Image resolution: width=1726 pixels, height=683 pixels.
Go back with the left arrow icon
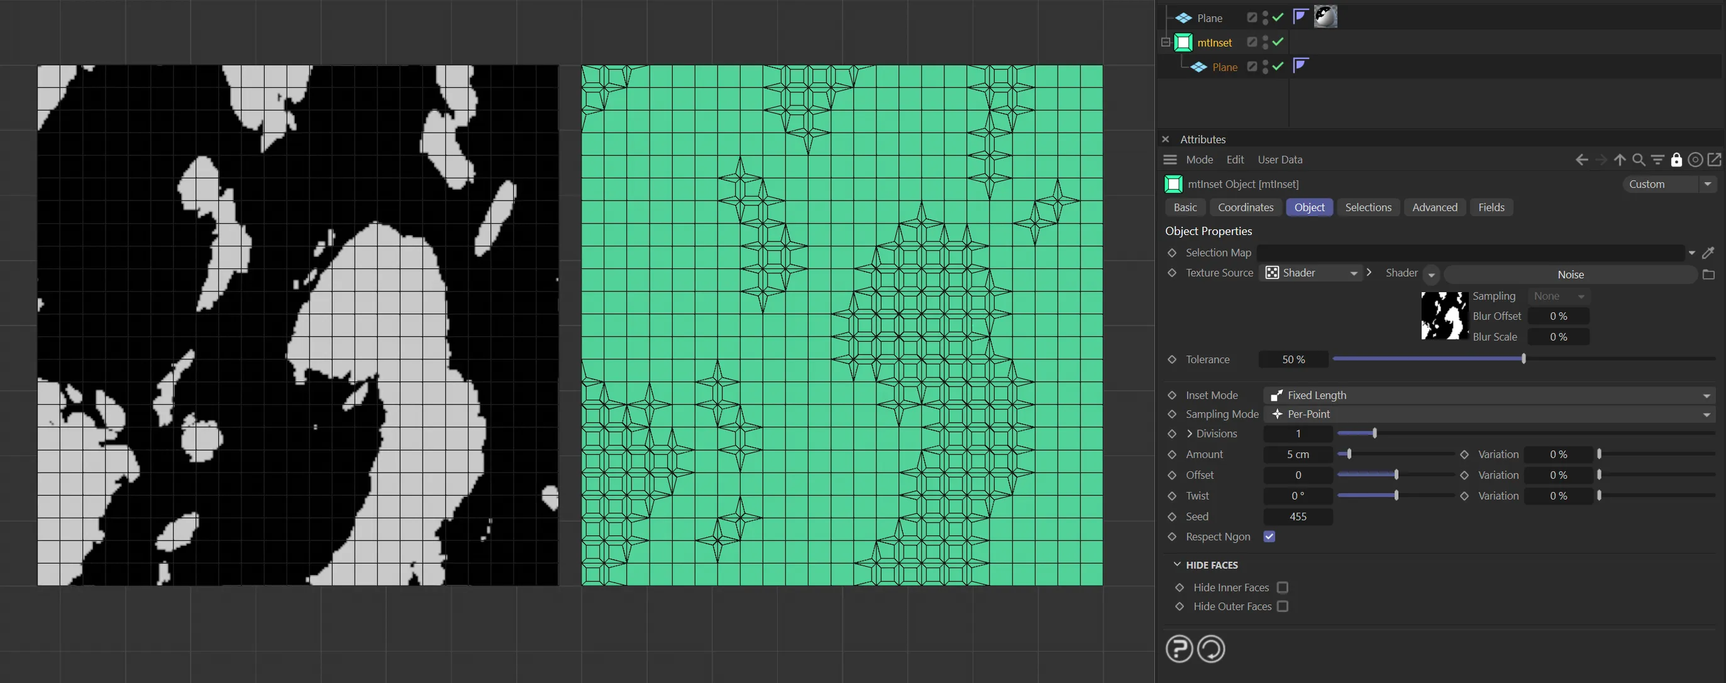click(x=1581, y=160)
